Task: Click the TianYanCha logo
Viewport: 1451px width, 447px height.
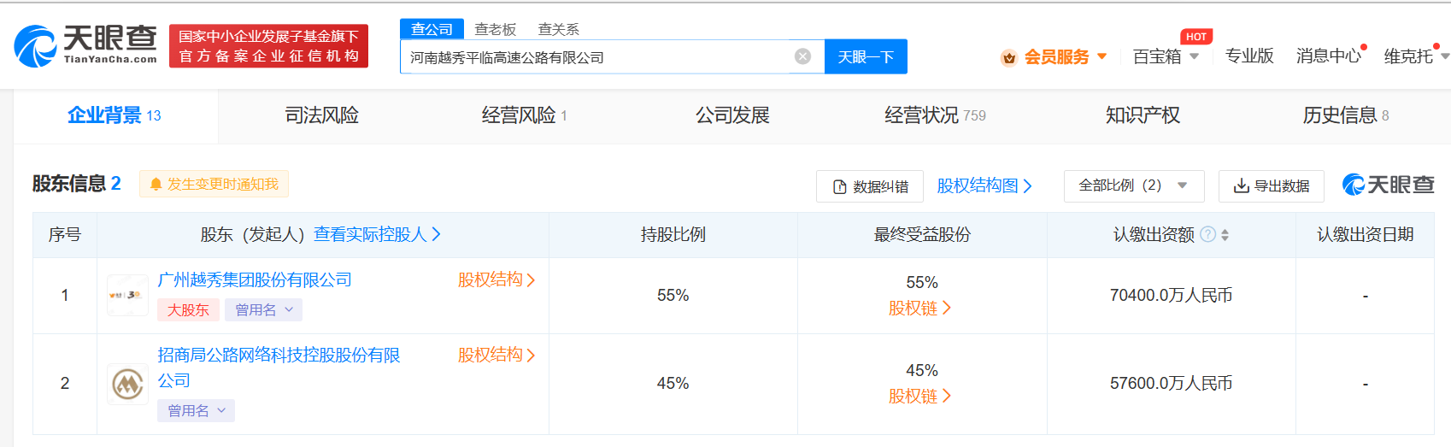Action: pos(85,45)
